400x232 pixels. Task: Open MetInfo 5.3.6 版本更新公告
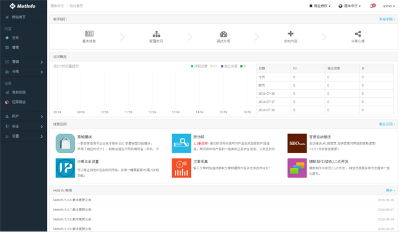point(72,219)
